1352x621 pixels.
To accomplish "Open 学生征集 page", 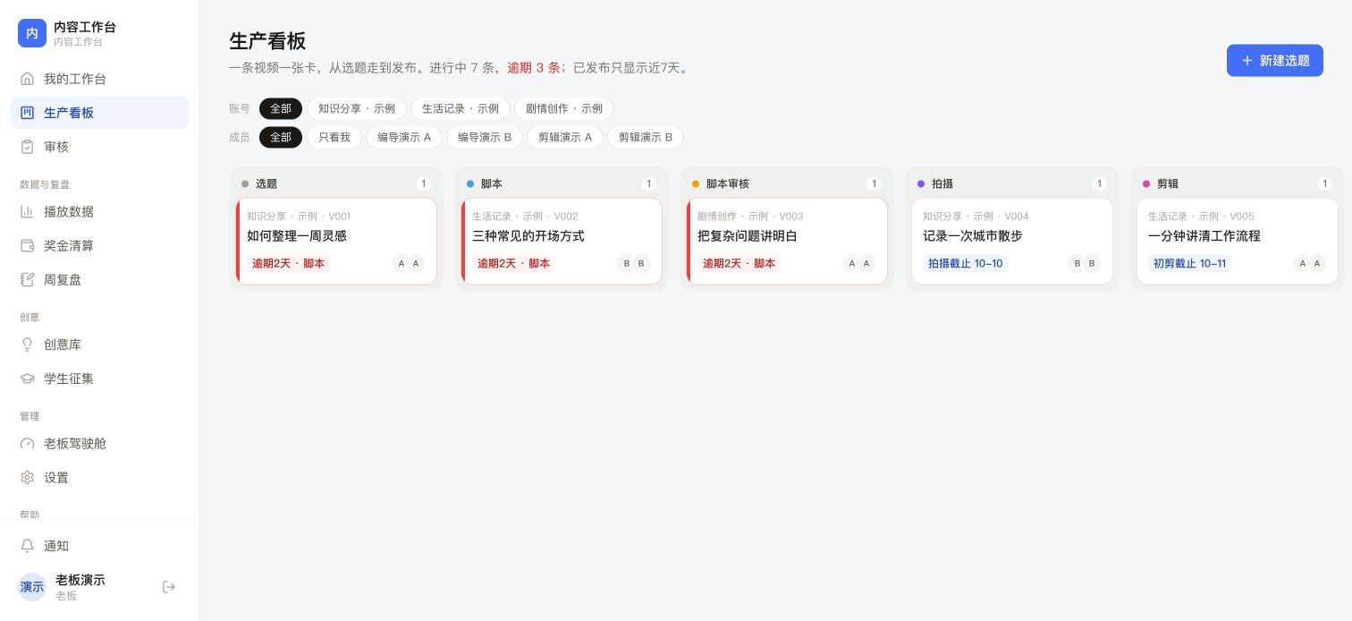I will click(x=99, y=379).
